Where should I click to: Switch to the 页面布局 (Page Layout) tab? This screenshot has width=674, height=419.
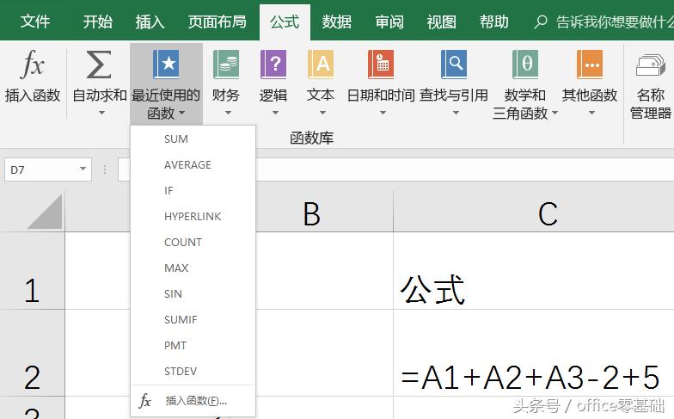pyautogui.click(x=217, y=22)
